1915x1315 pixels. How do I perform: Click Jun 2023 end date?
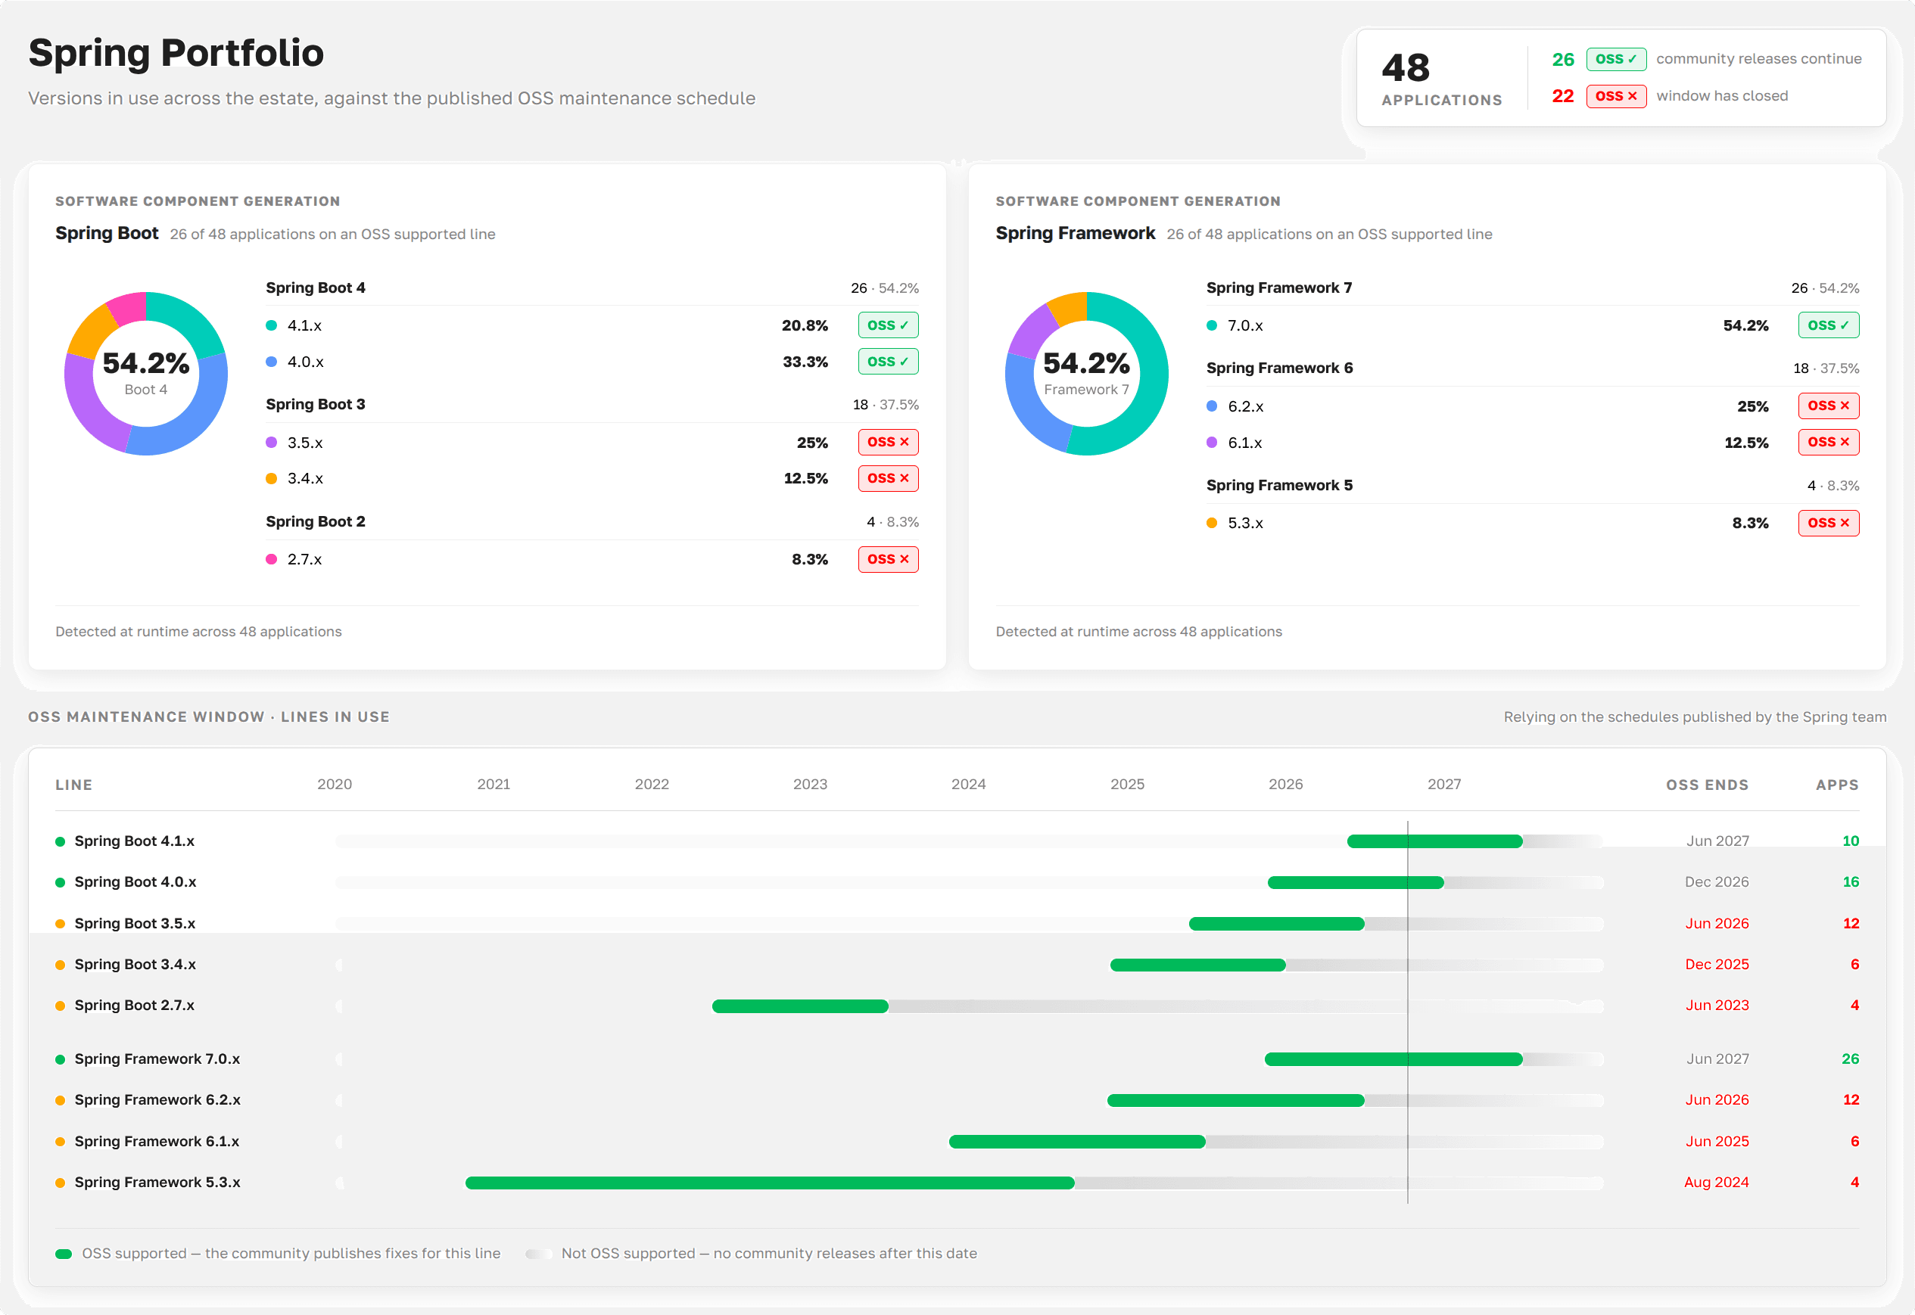(x=1717, y=1006)
